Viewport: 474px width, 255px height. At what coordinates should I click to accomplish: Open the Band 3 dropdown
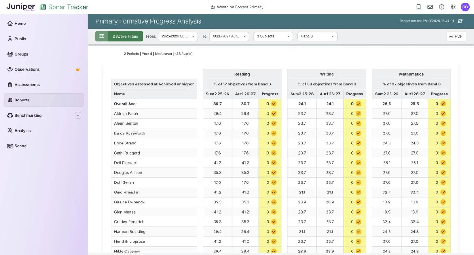(317, 36)
